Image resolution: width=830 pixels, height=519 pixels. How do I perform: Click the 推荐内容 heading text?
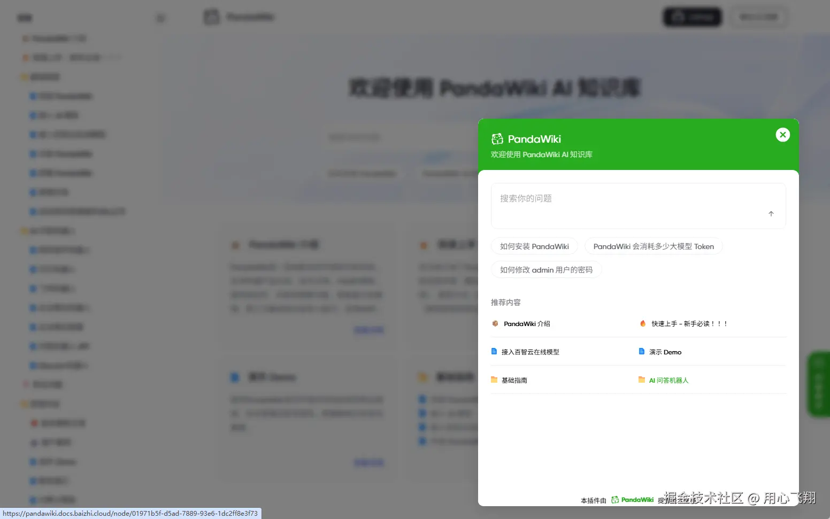(505, 303)
